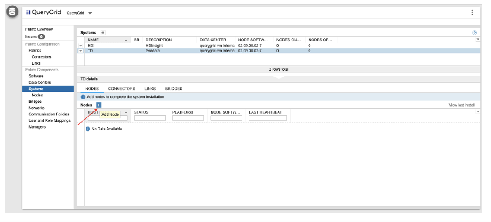Click the QueryGrid logo icon
491x222 pixels.
28,12
